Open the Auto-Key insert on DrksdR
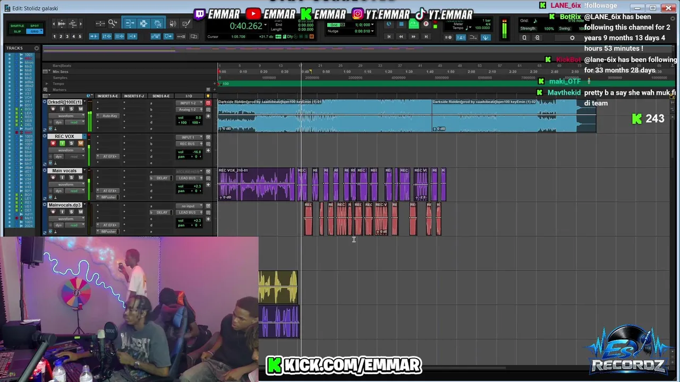This screenshot has height=382, width=680. pyautogui.click(x=110, y=116)
